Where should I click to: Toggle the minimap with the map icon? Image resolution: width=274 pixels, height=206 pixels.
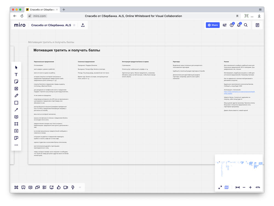click(x=226, y=187)
